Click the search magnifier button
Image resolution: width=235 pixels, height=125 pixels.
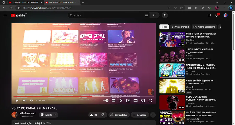click(x=154, y=15)
